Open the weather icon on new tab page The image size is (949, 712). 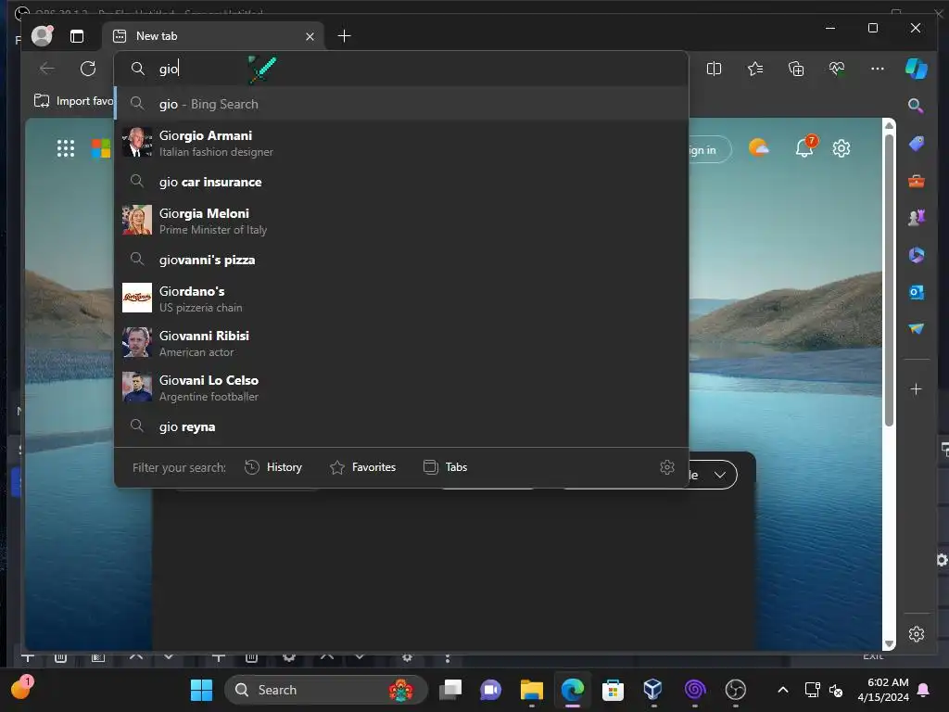[758, 147]
